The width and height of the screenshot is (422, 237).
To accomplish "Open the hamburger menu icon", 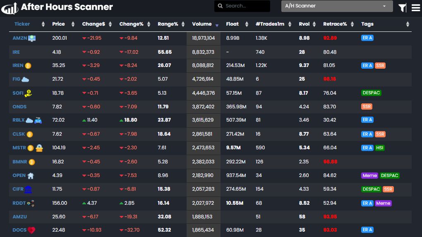I will (415, 8).
